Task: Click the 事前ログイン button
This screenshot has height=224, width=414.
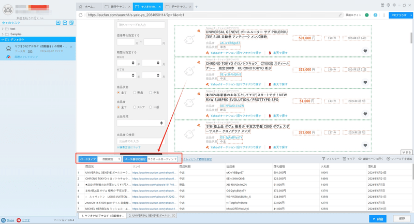Action: click(x=353, y=15)
